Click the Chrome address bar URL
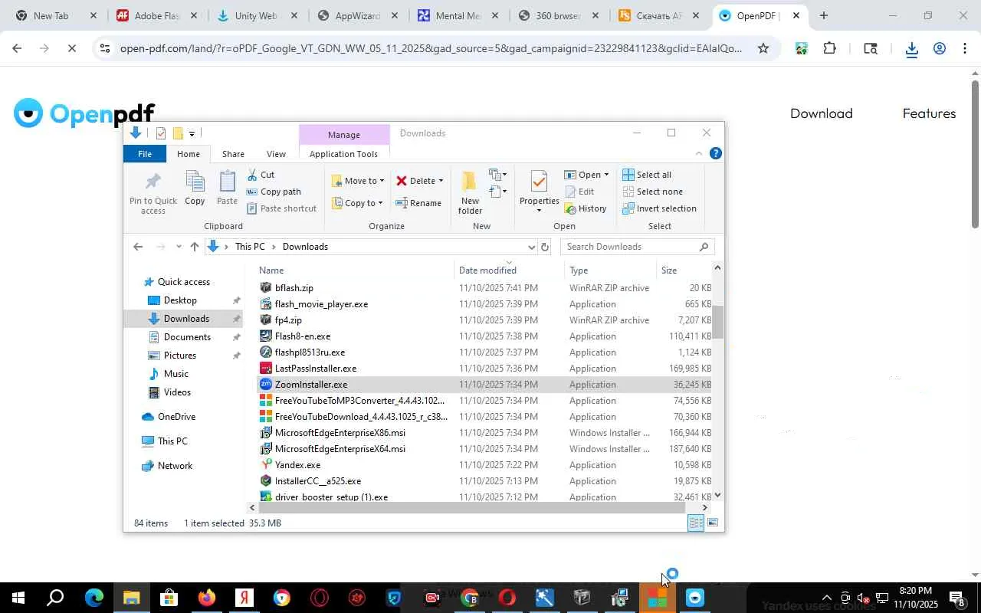Image resolution: width=981 pixels, height=613 pixels. (431, 48)
